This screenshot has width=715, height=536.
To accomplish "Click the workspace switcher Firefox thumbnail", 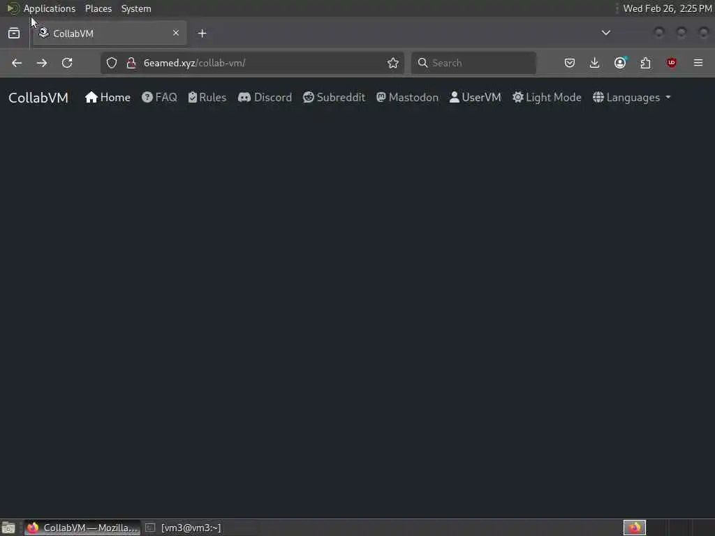I will tap(634, 528).
